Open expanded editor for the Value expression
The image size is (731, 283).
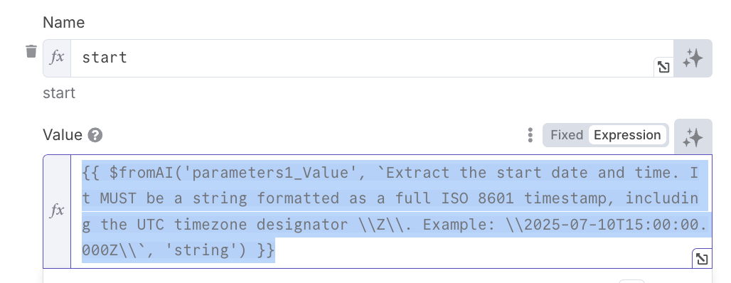pyautogui.click(x=702, y=259)
